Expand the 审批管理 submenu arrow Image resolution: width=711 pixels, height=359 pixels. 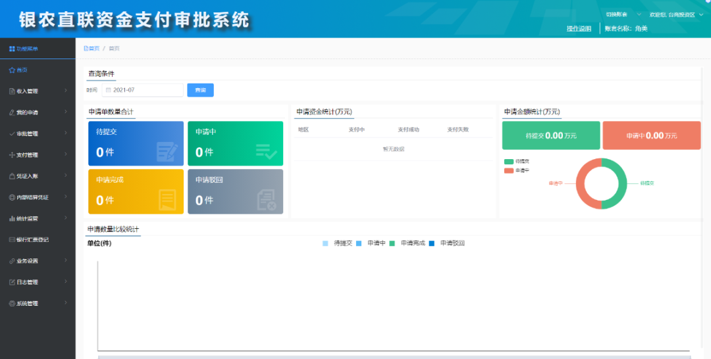click(66, 133)
